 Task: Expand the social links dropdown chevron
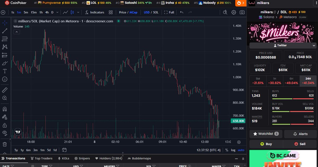click(x=314, y=45)
